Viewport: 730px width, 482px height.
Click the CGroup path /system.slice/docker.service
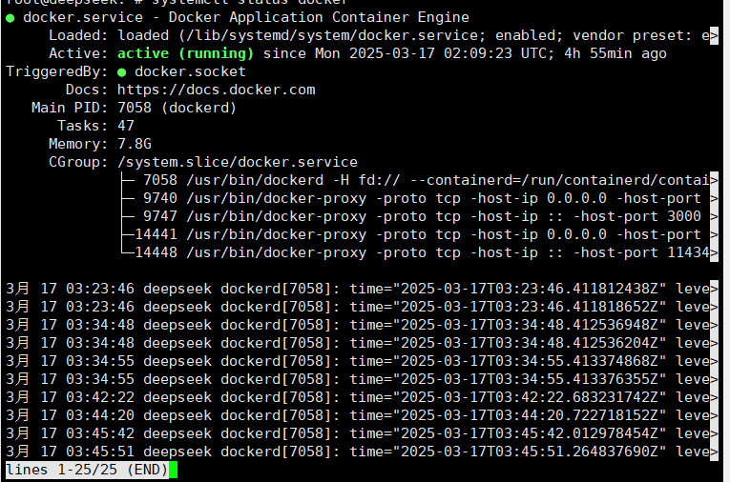pyautogui.click(x=238, y=162)
